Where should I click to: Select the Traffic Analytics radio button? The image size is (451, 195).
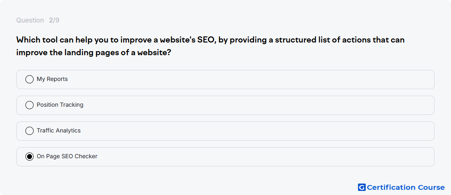point(30,131)
